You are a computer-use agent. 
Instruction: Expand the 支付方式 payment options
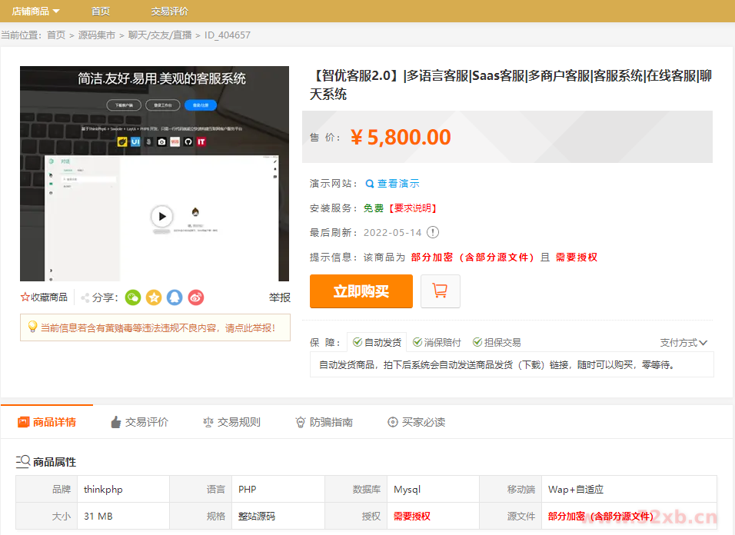pos(683,343)
